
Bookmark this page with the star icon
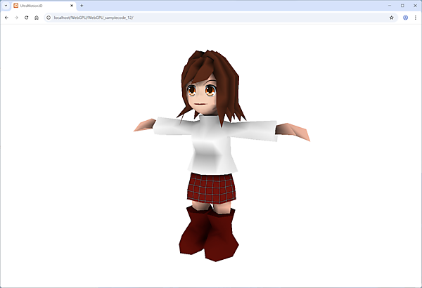pos(392,17)
